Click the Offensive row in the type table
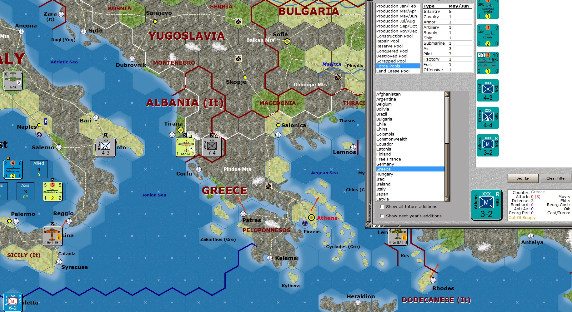The width and height of the screenshot is (572, 312). [447, 70]
